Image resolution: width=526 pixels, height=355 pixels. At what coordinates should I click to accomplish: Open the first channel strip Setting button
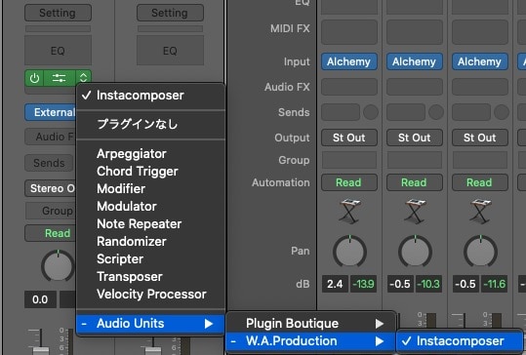[x=58, y=13]
